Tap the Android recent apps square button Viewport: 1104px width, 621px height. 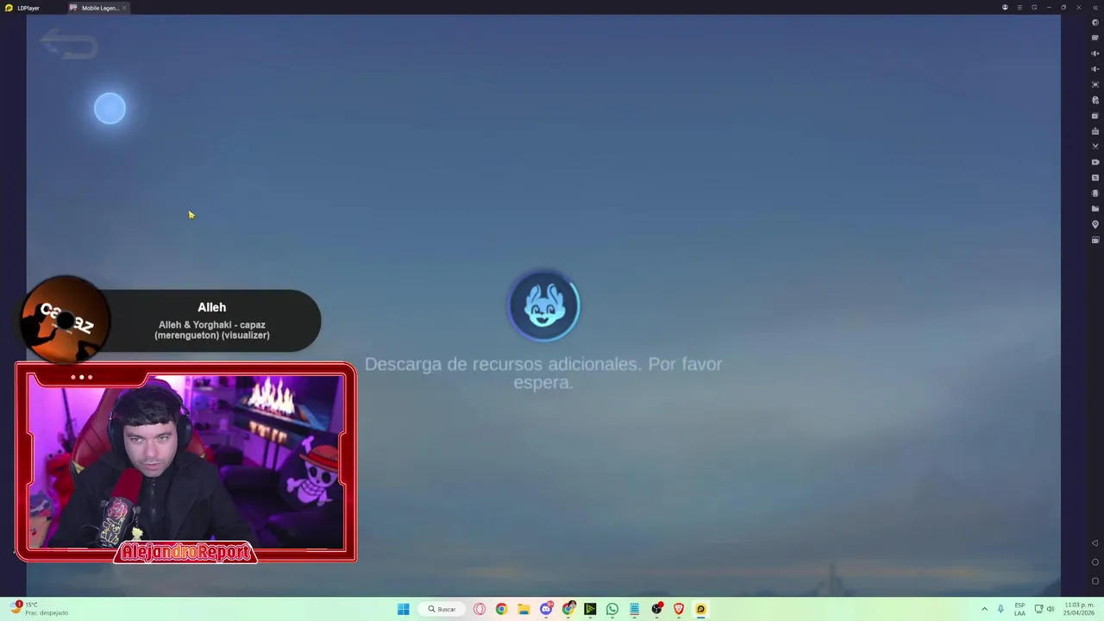tap(1095, 580)
